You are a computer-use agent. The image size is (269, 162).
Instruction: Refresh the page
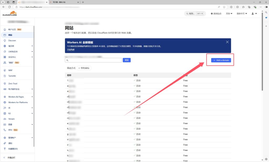point(9,7)
